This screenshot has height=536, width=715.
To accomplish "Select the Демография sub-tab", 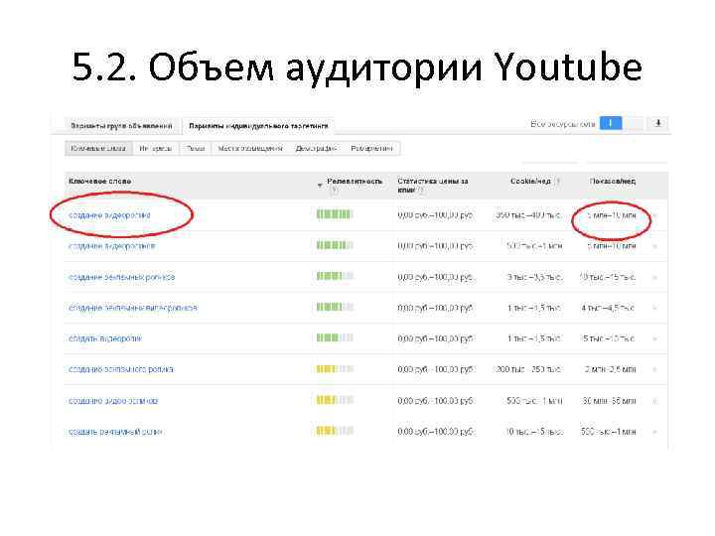I will (316, 149).
